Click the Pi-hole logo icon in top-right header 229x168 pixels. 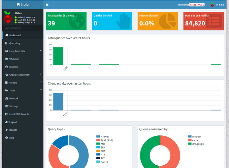[212, 5]
